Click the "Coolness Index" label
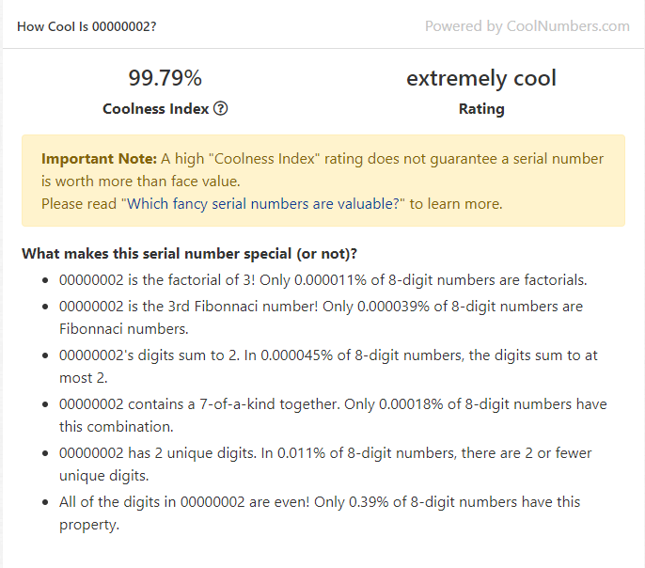 pyautogui.click(x=155, y=108)
